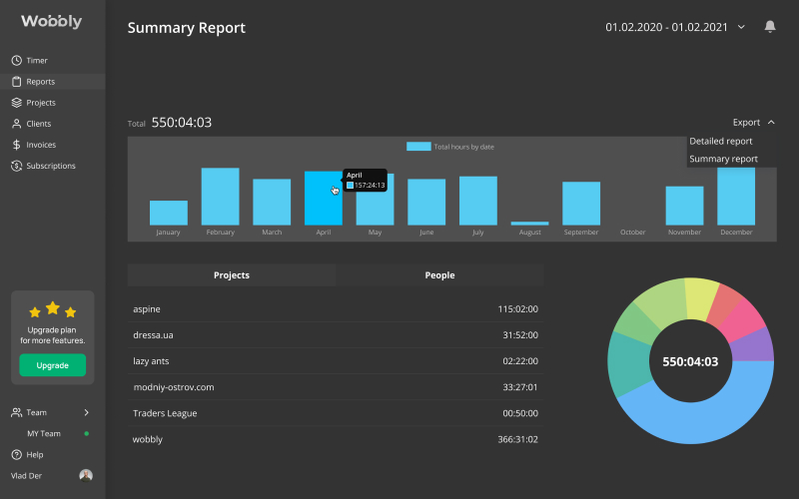Select MY Team entry

[44, 433]
